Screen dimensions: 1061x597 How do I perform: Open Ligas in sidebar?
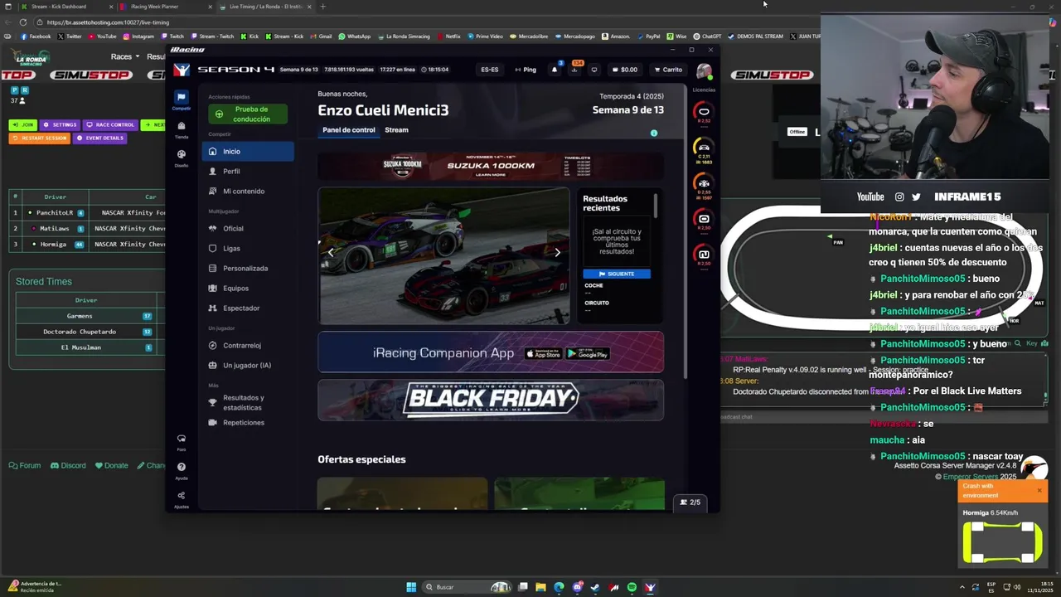click(248, 249)
